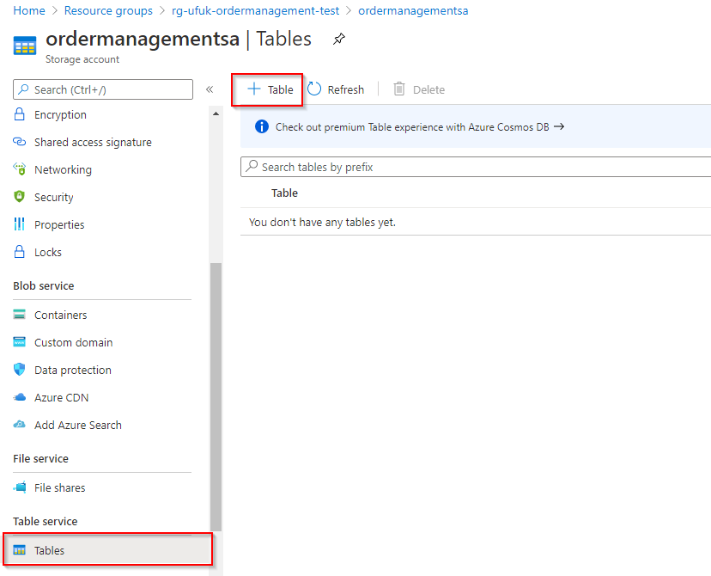Open ordermanagementsa breadcrumb link
711x576 pixels.
point(413,10)
